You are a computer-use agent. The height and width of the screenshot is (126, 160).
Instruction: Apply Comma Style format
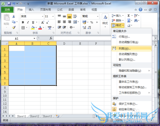(x=97, y=22)
